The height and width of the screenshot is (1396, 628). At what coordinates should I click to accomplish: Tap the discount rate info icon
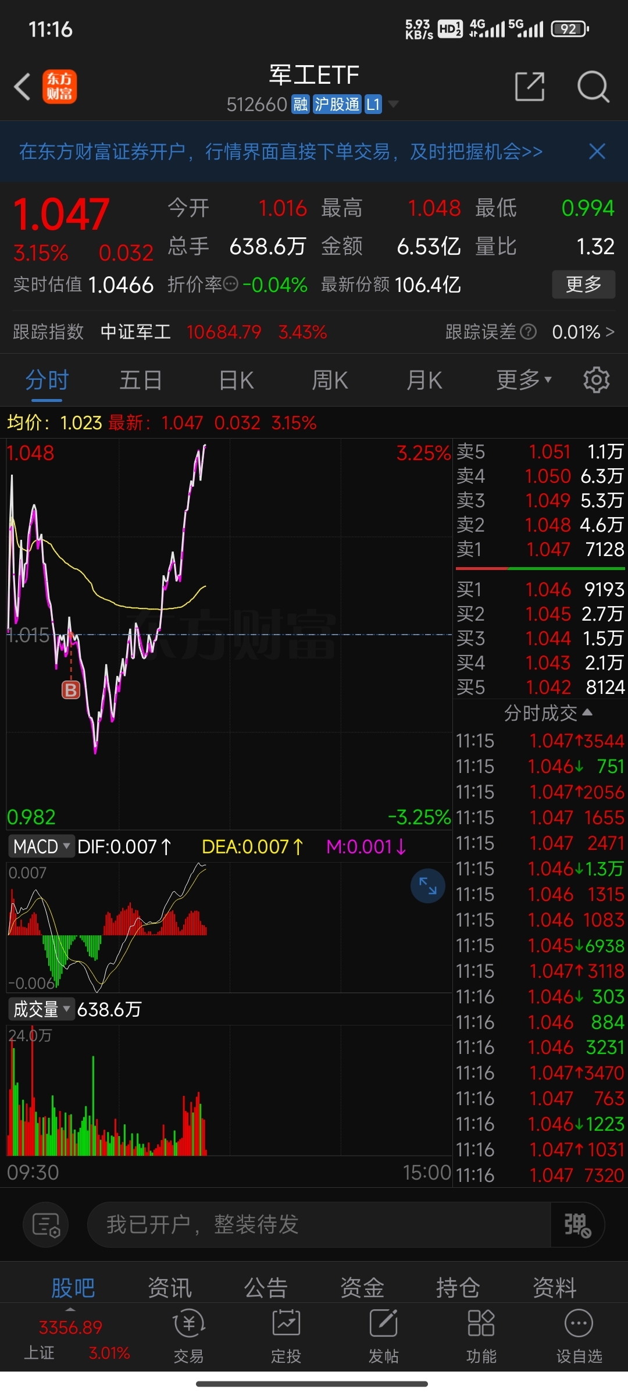click(231, 284)
